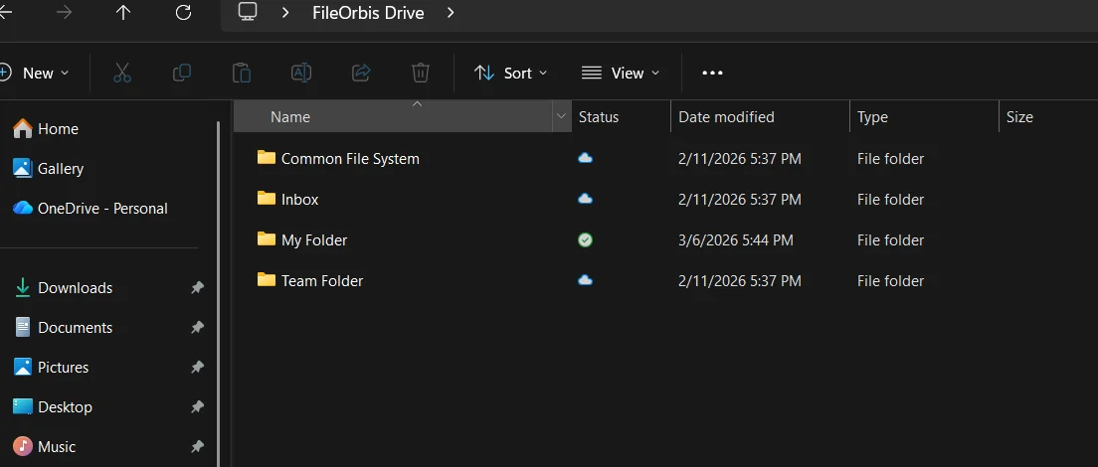The width and height of the screenshot is (1098, 467).
Task: Select the Team Folder entry
Action: (x=321, y=281)
